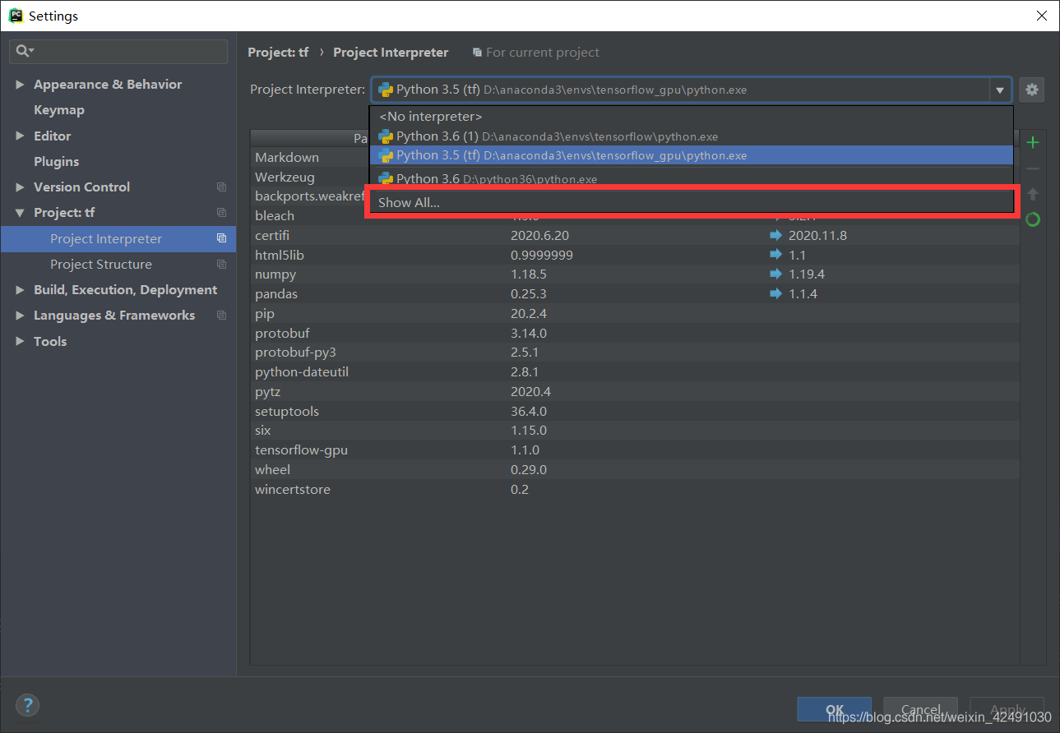Viewport: 1060px width, 733px height.
Task: Expand the Version Control section
Action: click(x=20, y=187)
